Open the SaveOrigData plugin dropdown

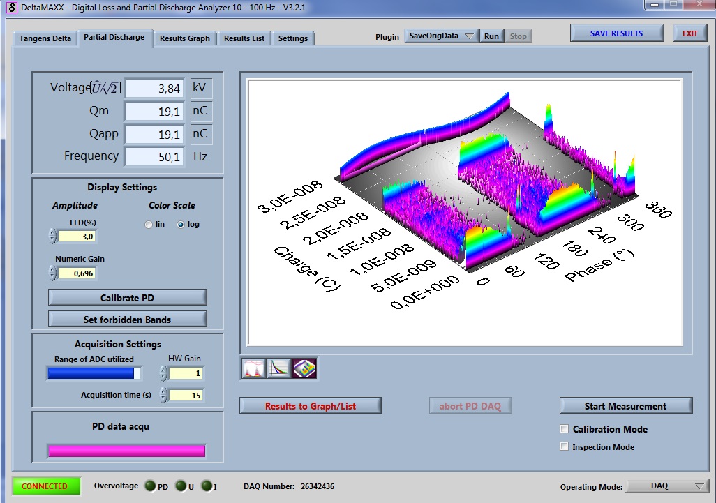click(x=441, y=36)
